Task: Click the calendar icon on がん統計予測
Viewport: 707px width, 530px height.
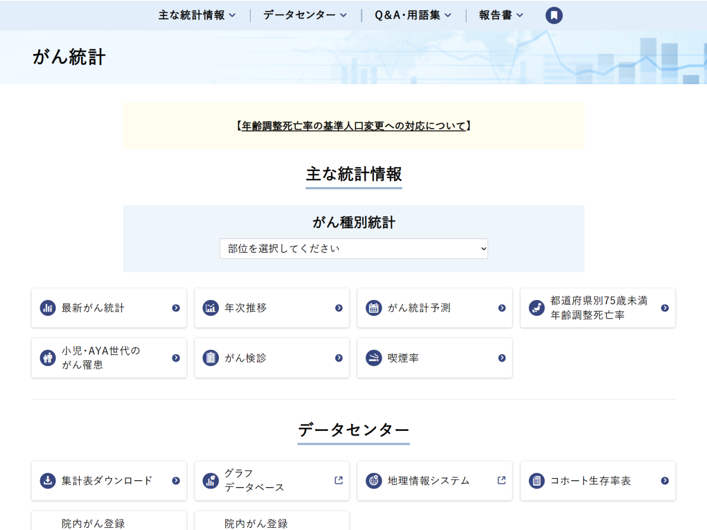Action: pyautogui.click(x=373, y=308)
